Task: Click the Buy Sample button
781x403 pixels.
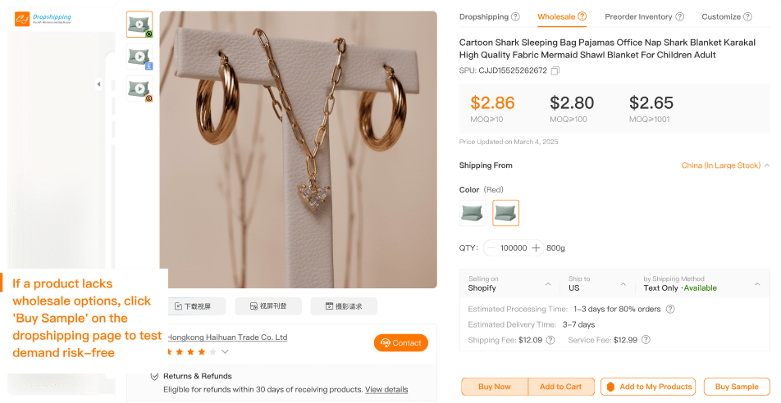Action: tap(737, 387)
